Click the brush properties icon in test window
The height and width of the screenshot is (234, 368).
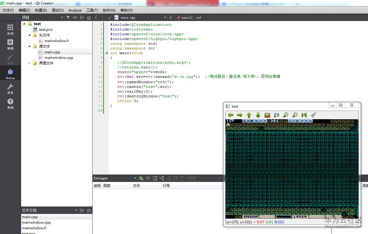313,115
